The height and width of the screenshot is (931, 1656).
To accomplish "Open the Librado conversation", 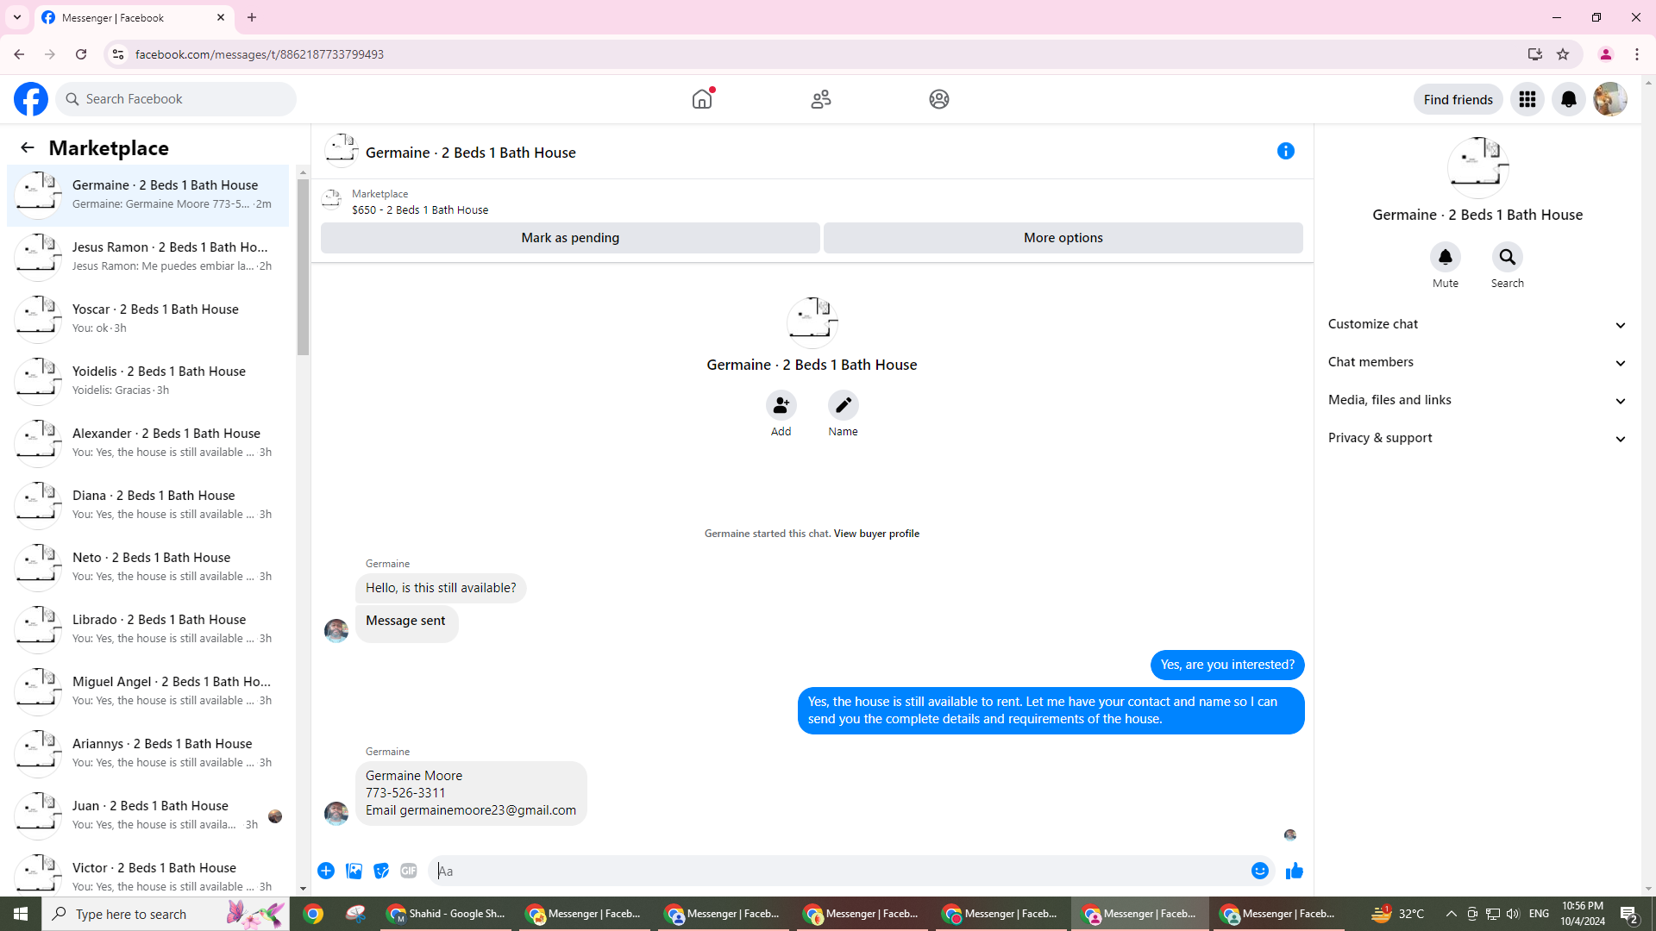I will click(148, 628).
